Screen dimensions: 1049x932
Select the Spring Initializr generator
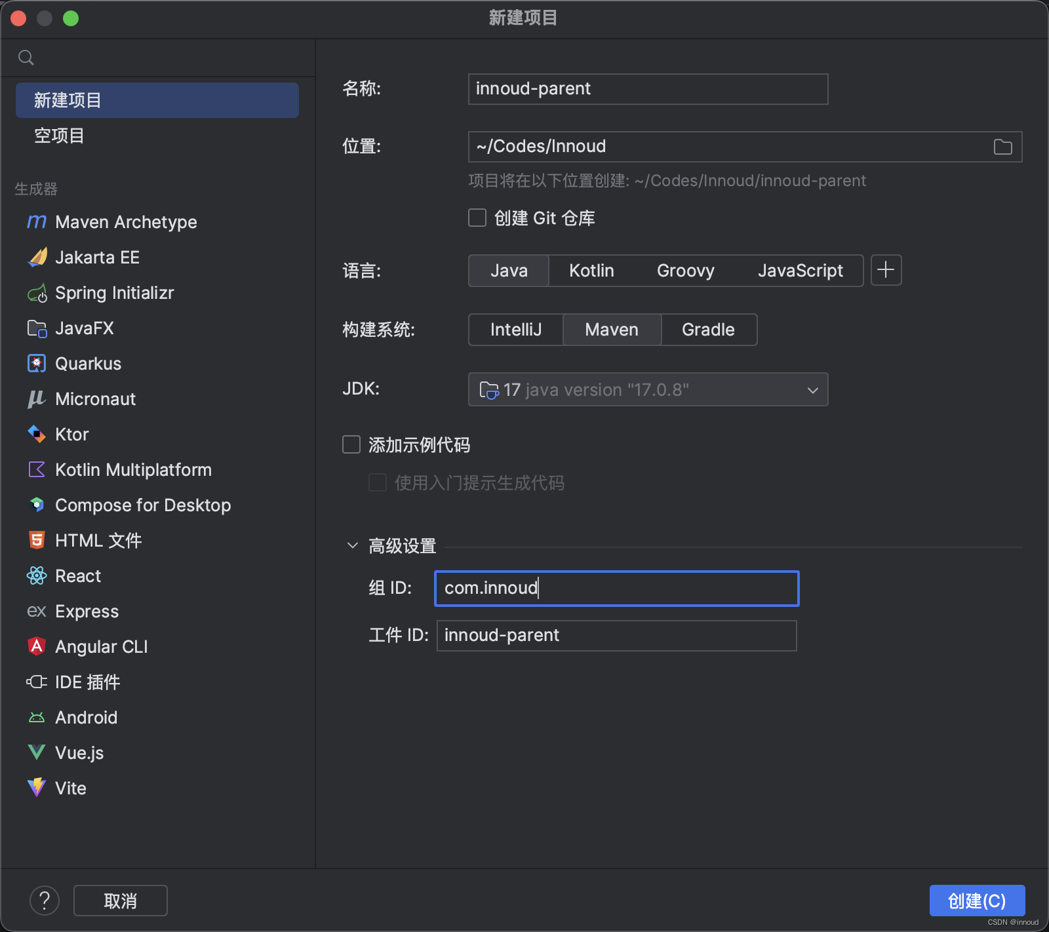pyautogui.click(x=115, y=293)
